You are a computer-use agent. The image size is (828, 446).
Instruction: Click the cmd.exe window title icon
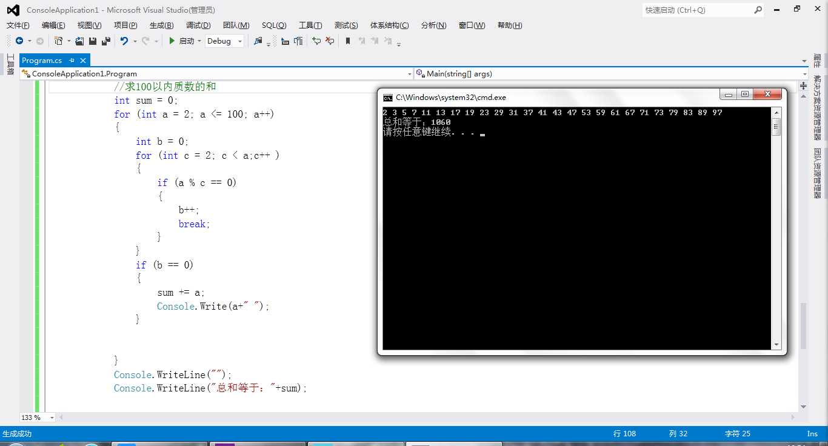(388, 97)
